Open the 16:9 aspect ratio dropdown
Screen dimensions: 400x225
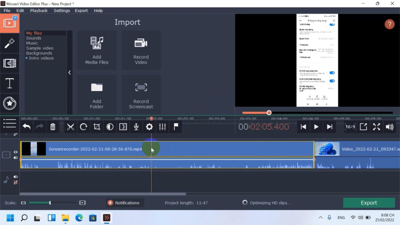(x=350, y=127)
